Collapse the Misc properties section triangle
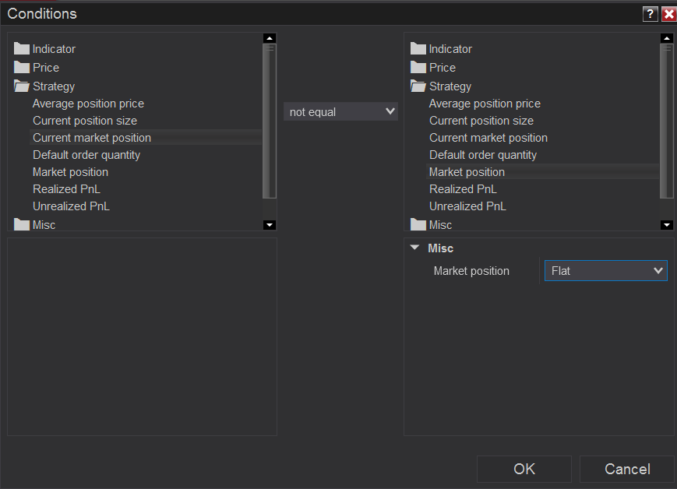The width and height of the screenshot is (677, 489). (414, 248)
